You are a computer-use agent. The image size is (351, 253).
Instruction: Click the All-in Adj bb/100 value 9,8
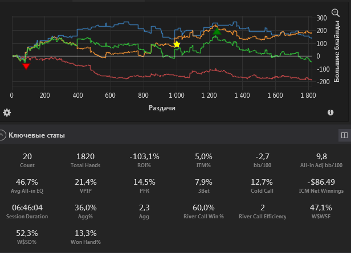tap(321, 156)
